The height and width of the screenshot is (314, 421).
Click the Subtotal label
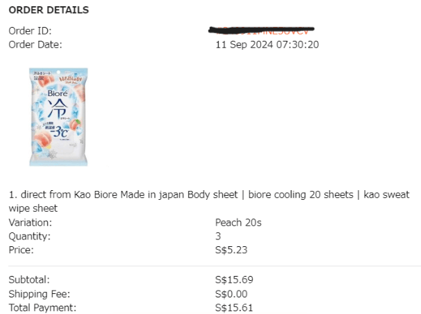[x=28, y=280]
